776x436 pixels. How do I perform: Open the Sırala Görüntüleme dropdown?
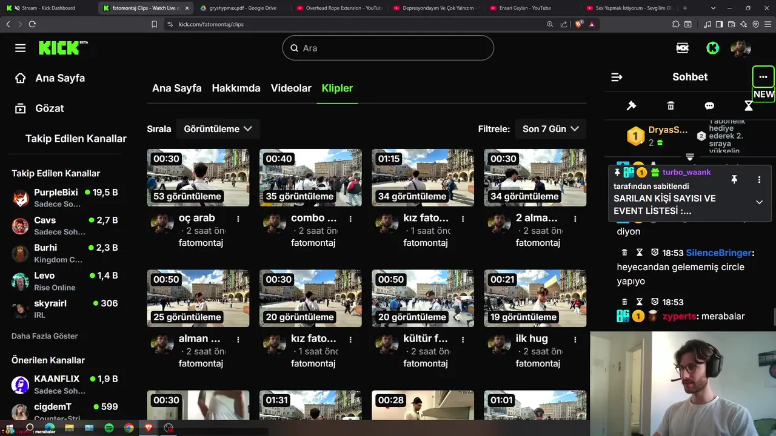click(218, 129)
